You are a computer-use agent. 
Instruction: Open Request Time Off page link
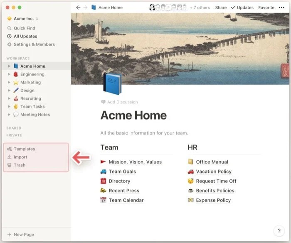coord(216,181)
